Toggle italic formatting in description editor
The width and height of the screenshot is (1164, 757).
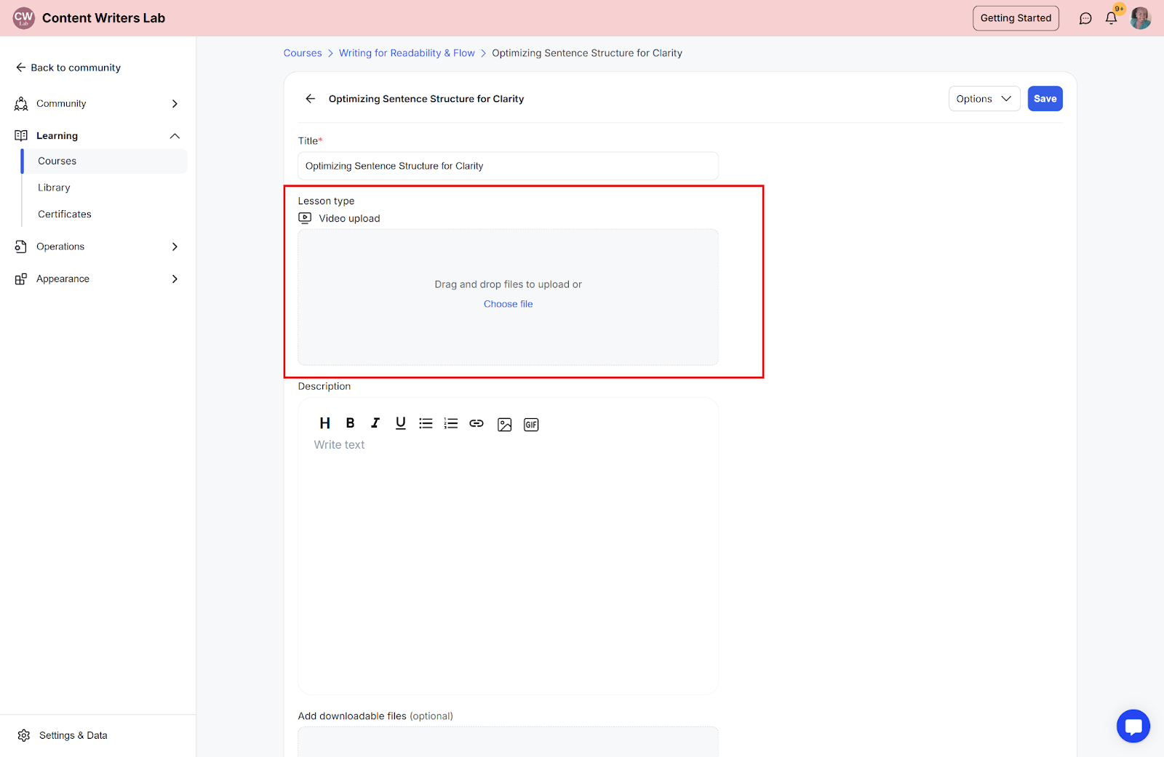click(375, 423)
